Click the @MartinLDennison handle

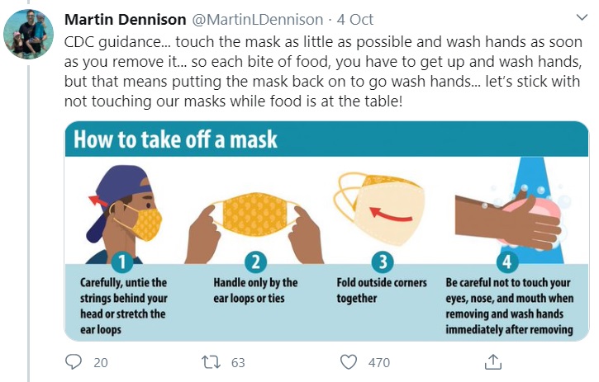[257, 19]
